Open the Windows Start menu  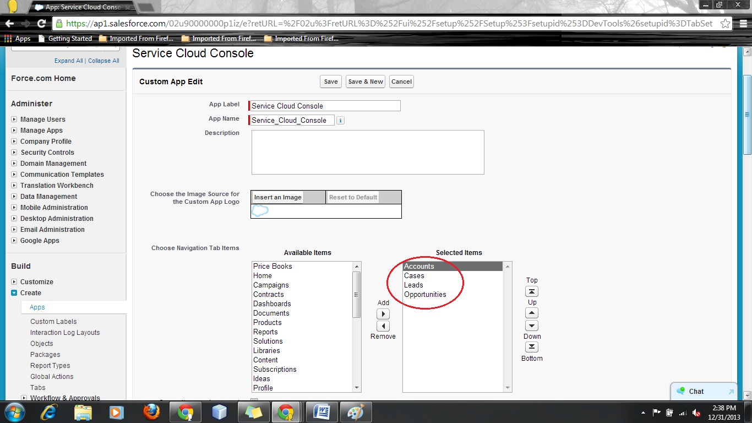point(14,412)
